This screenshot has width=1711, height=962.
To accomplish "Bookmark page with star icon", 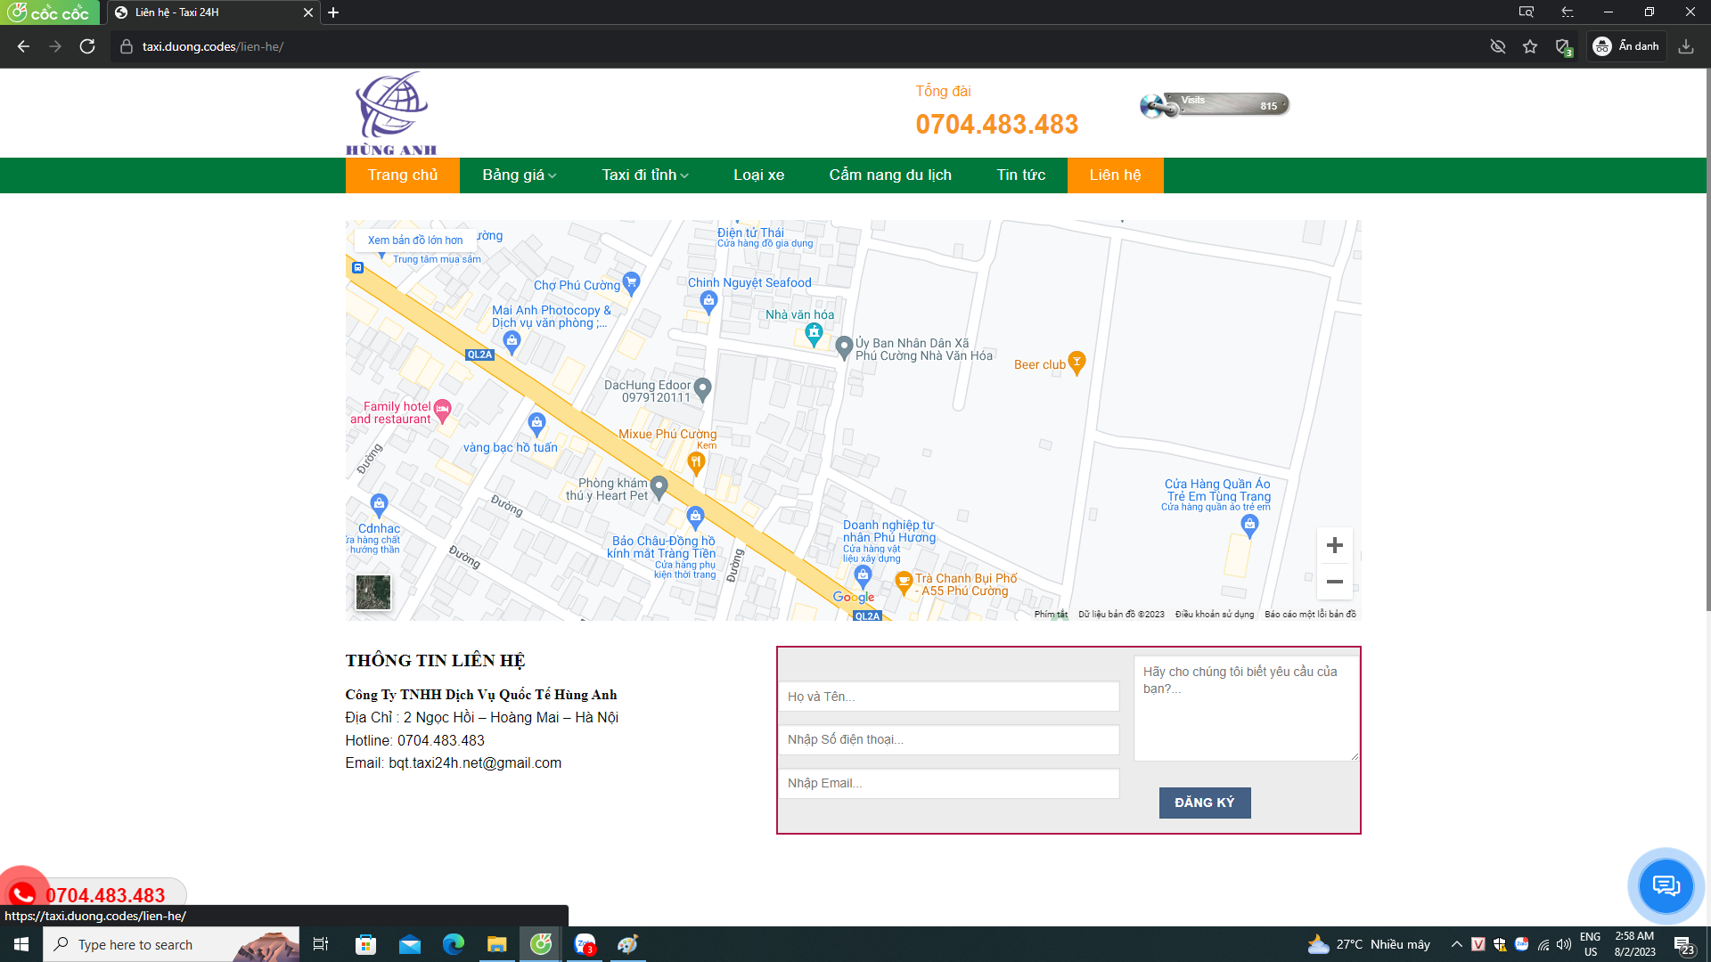I will pyautogui.click(x=1530, y=46).
